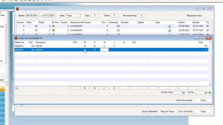Image resolution: width=223 pixels, height=125 pixels.
Task: Click Cerrar in the Acerto de Quantidade dialog
Action: click(203, 100)
